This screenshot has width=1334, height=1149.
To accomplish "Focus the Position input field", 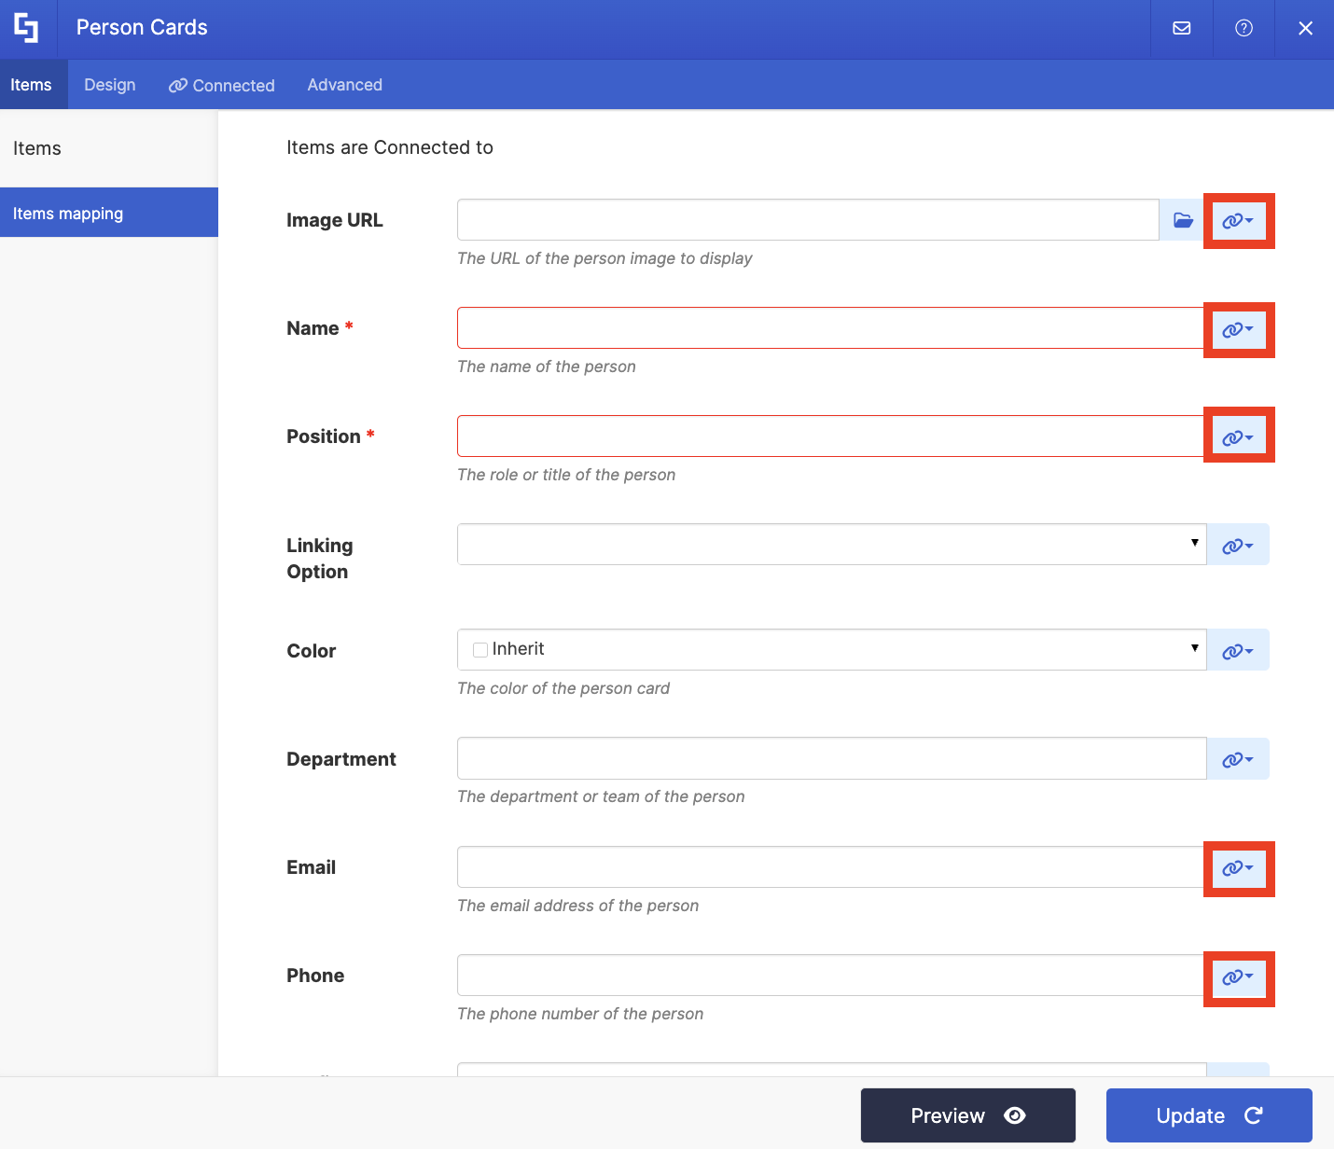I will [x=831, y=436].
